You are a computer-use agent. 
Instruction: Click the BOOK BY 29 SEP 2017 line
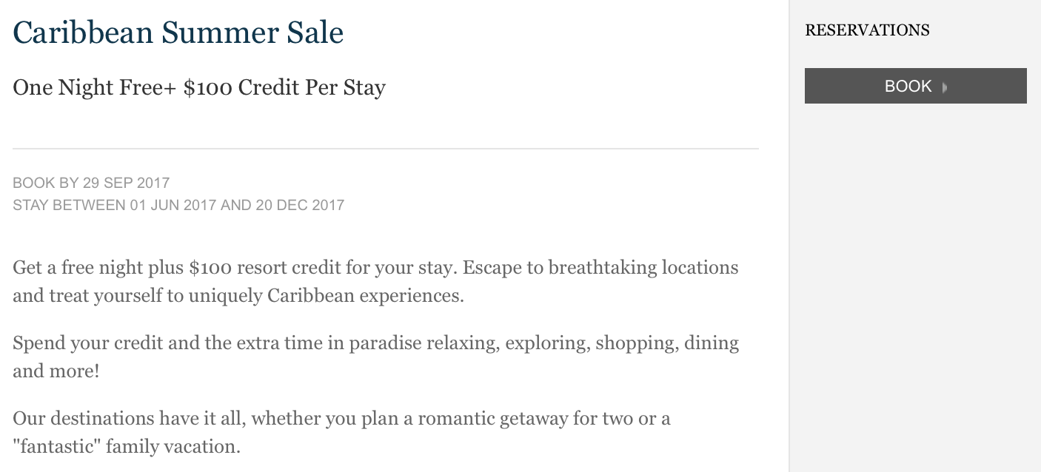(x=91, y=183)
